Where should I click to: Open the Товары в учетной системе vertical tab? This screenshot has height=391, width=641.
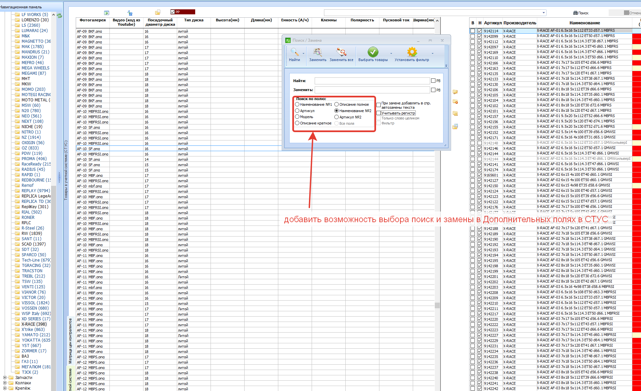click(66, 170)
